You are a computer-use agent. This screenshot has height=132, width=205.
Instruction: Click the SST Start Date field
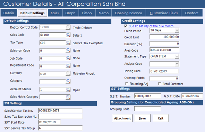(49, 122)
